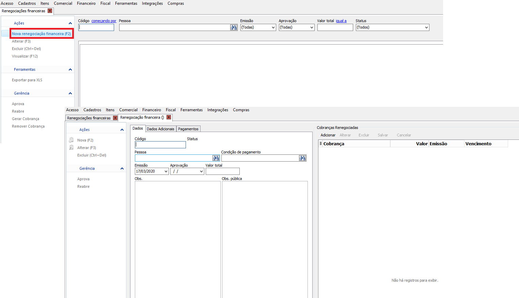The image size is (519, 298).
Task: Click Excluir (Ctrl+Del) in the list window sidebar
Action: pyautogui.click(x=26, y=49)
